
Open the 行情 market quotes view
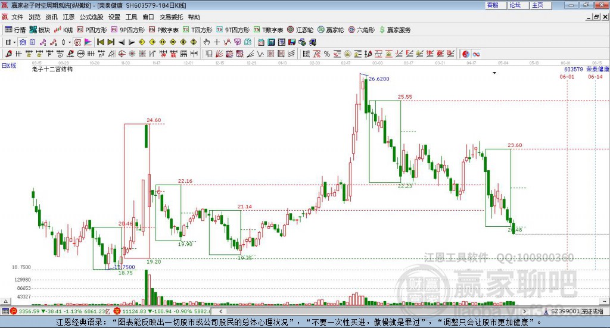pos(15,30)
